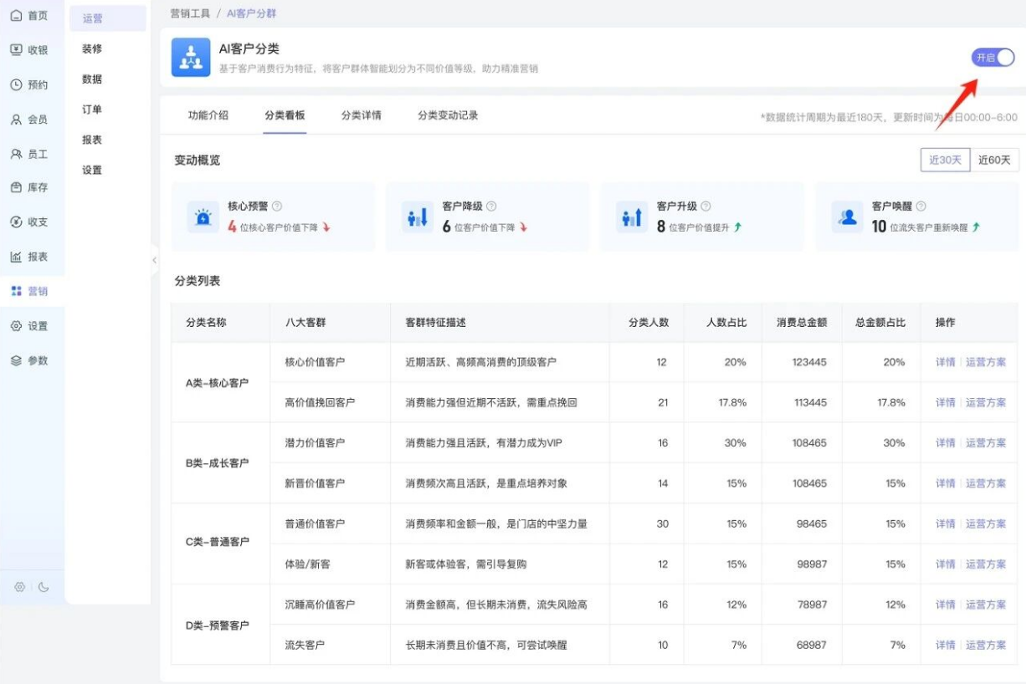The height and width of the screenshot is (684, 1026).
Task: Click the help icon beside 核心预警
Action: coord(277,206)
